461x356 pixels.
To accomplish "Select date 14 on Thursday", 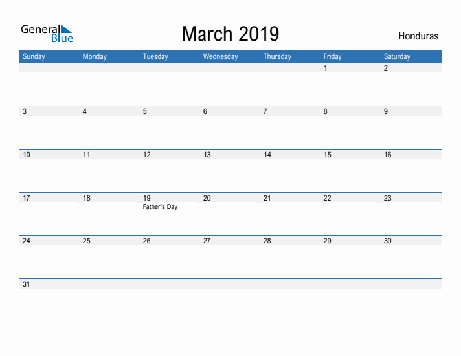I will click(x=267, y=155).
